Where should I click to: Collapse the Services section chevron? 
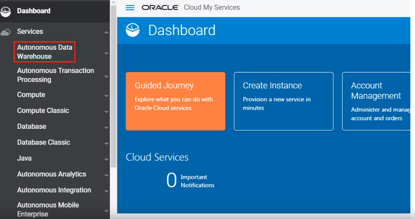(106, 33)
